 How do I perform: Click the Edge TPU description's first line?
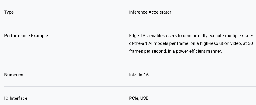click(191, 36)
